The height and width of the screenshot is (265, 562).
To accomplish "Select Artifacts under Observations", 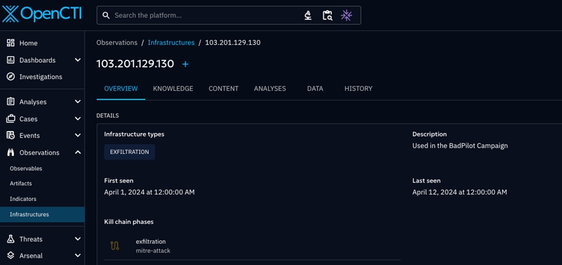I will (x=42, y=183).
